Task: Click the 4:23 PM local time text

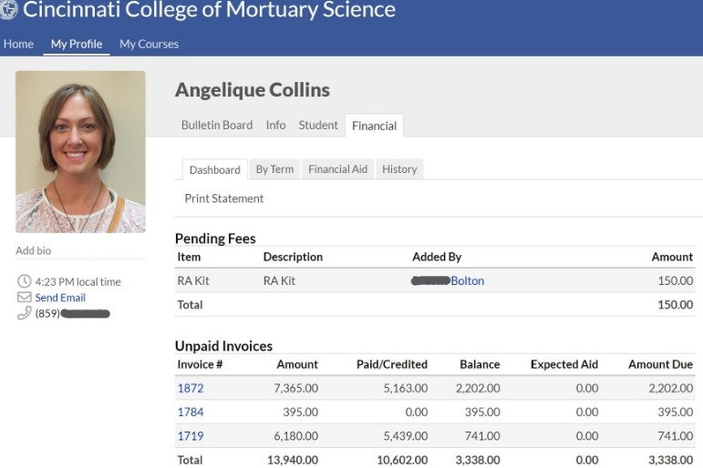Action: pyautogui.click(x=78, y=281)
